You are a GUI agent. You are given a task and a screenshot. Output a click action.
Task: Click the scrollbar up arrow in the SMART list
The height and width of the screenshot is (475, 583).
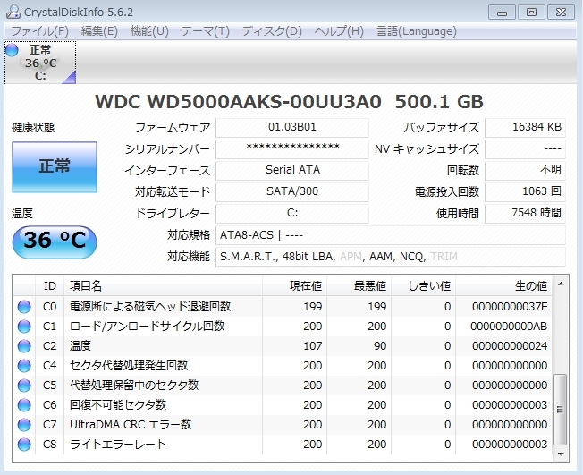click(561, 284)
